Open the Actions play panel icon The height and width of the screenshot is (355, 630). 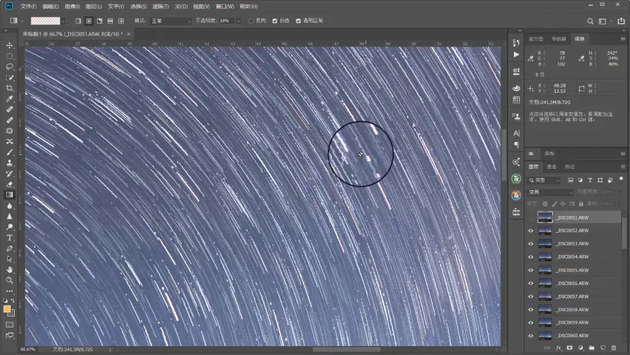[x=516, y=55]
